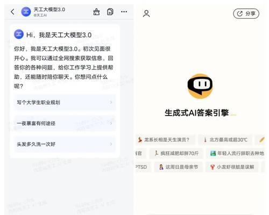Click the 生成式AI答案引擎 heading
The image size is (269, 215).
coord(197,113)
